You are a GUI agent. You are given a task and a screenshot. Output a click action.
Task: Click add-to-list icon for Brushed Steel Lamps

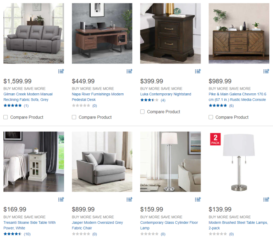point(266,199)
